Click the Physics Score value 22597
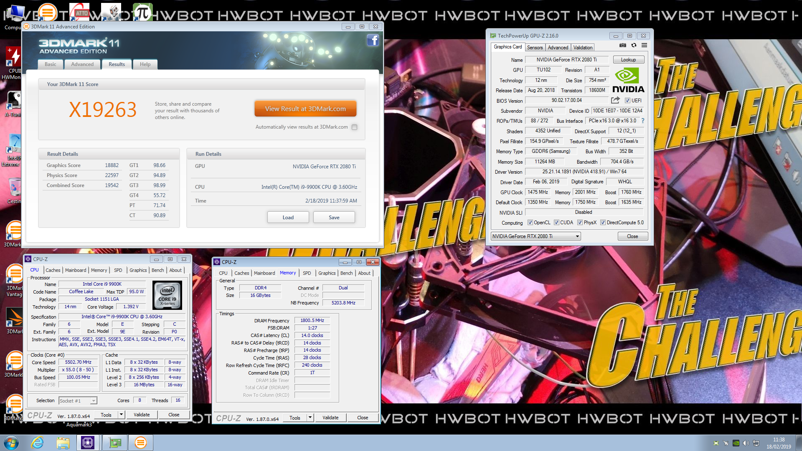The width and height of the screenshot is (802, 451). (x=112, y=175)
